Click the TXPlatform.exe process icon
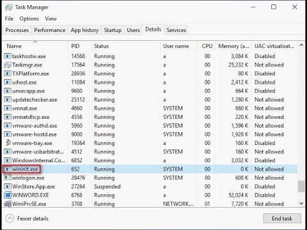 pos(8,73)
